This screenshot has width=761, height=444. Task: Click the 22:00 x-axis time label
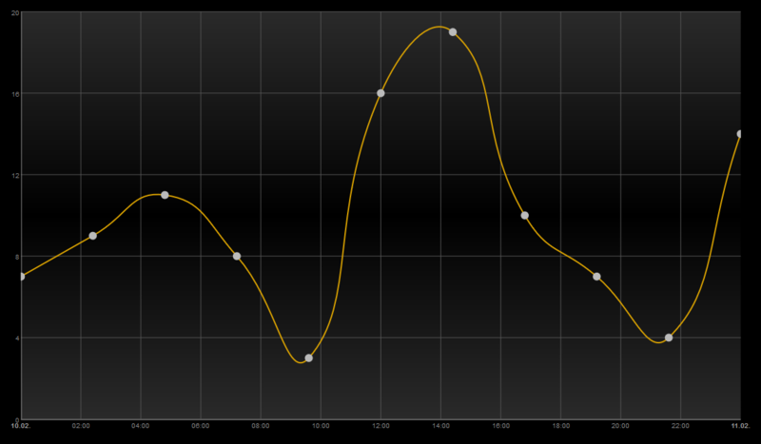coord(680,425)
